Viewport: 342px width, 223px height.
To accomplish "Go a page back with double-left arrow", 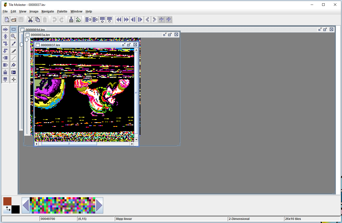I will tap(119, 20).
